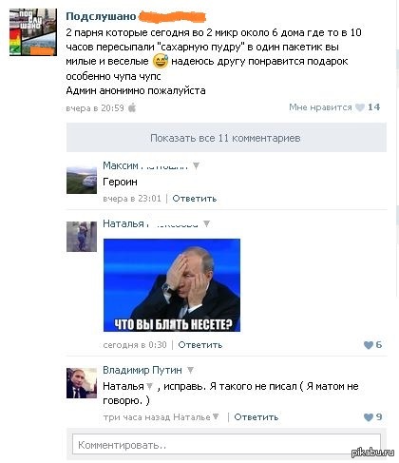This screenshot has height=463, width=399.
Task: Reply to Владимир Путин's comment
Action: [256, 417]
